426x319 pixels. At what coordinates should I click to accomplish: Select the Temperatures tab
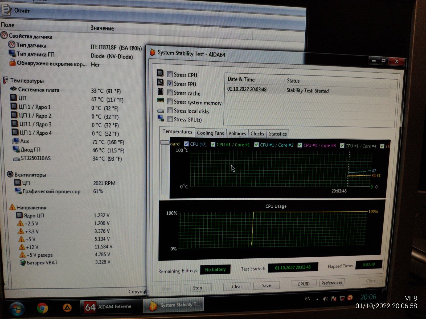coord(177,132)
